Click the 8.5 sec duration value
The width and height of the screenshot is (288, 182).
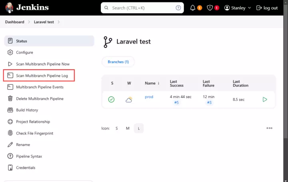pos(238,100)
